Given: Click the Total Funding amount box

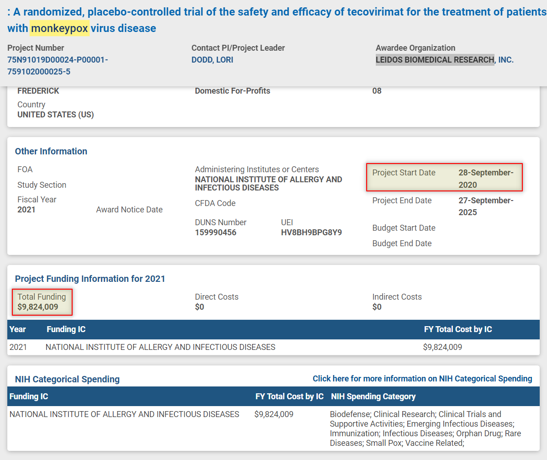Looking at the screenshot, I should 42,302.
